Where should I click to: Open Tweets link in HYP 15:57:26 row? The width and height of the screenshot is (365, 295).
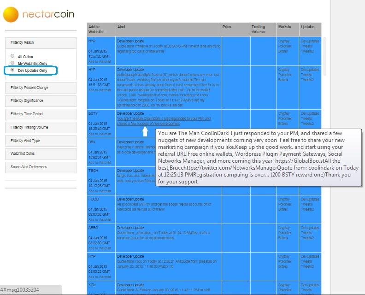(306, 46)
